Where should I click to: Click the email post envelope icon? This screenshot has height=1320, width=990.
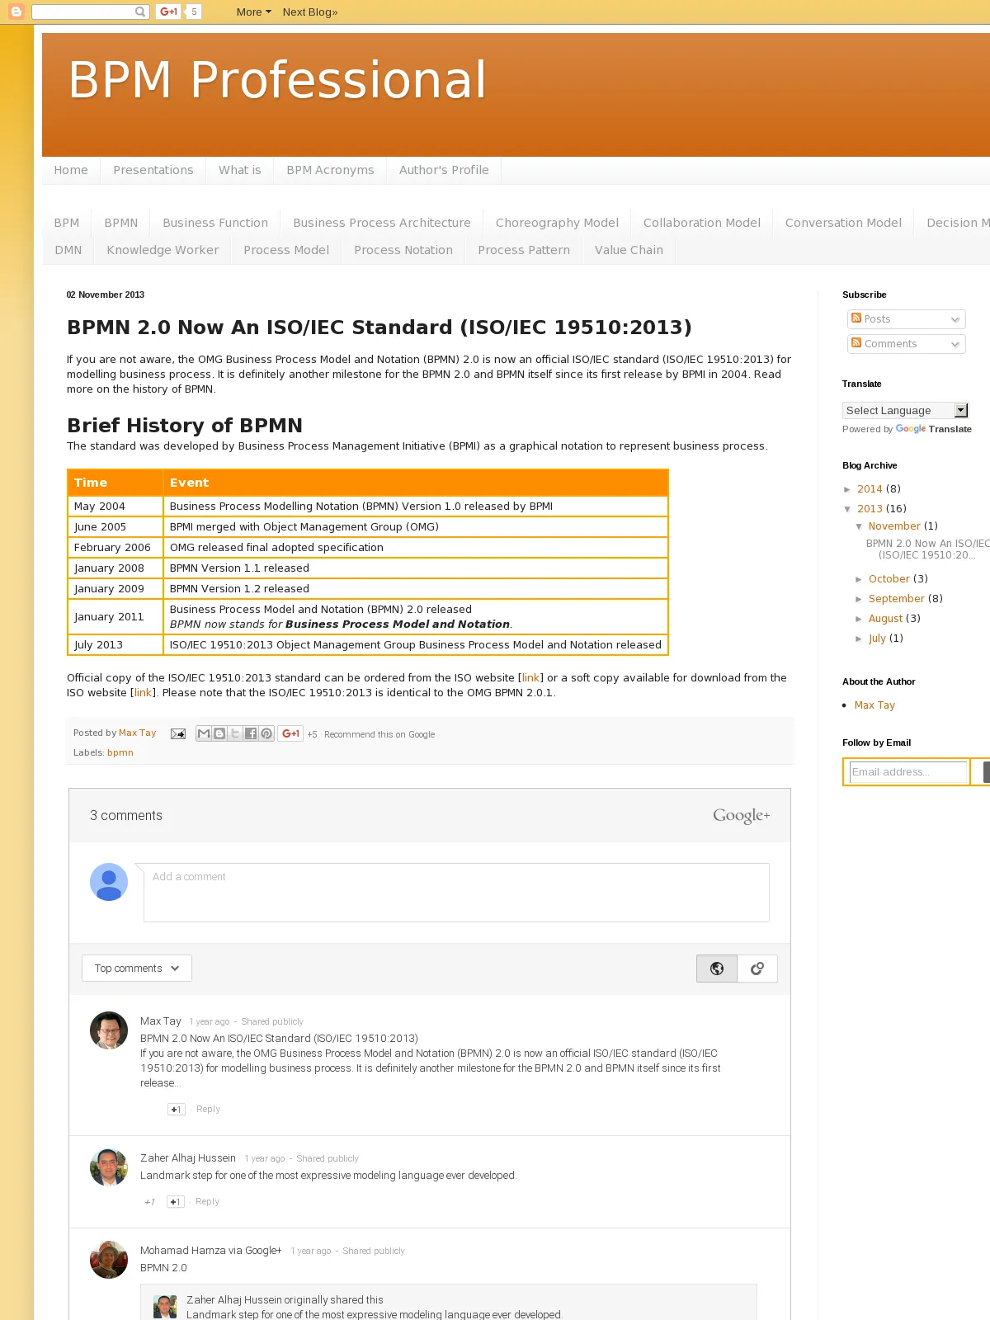coord(177,733)
